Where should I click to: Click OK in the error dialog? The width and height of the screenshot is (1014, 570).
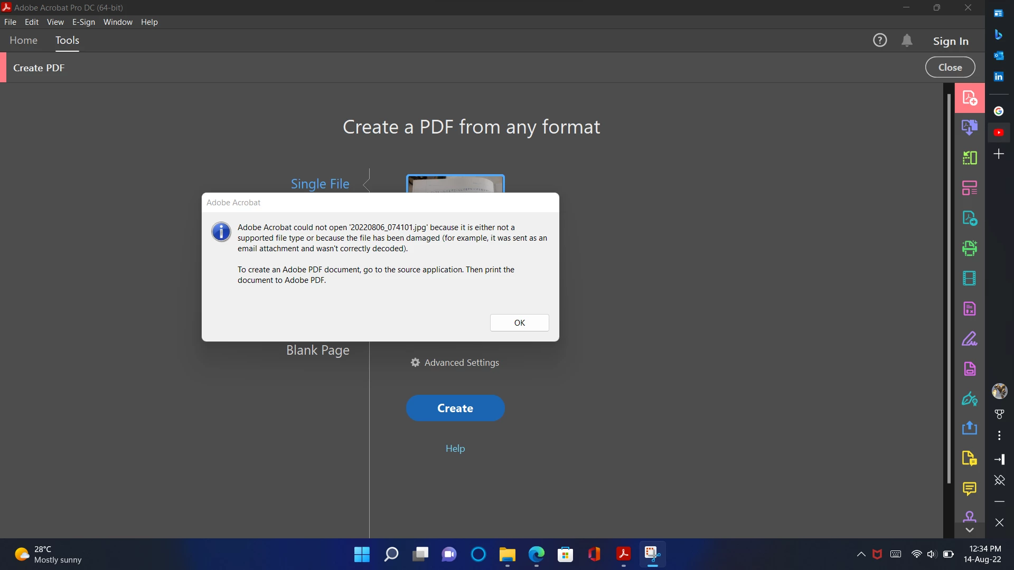pyautogui.click(x=519, y=323)
